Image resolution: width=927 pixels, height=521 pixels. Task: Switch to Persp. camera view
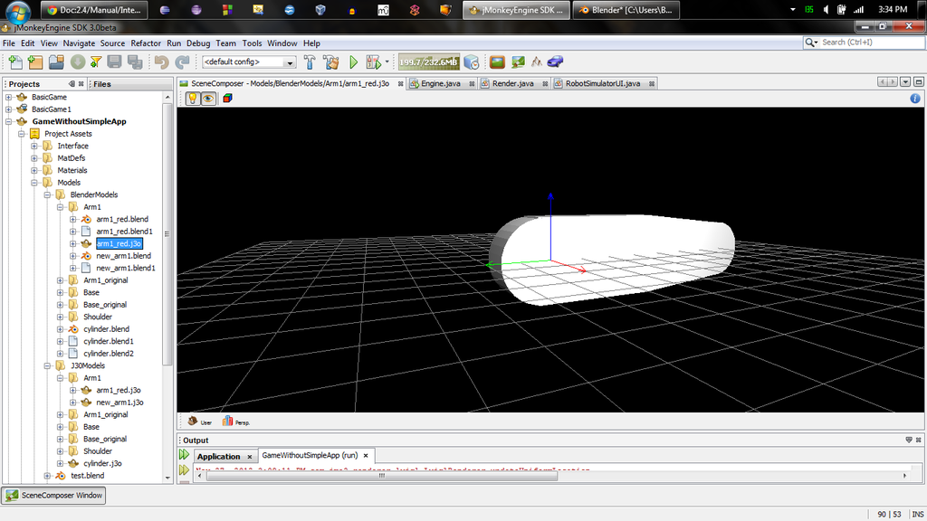coord(236,422)
